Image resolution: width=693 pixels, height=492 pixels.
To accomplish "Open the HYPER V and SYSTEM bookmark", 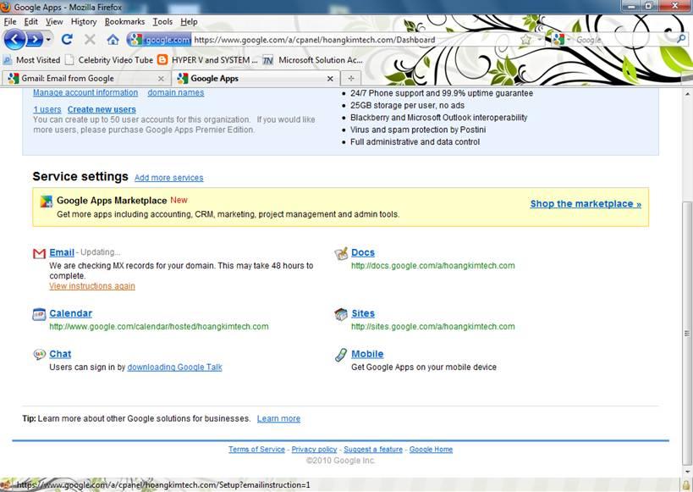I will [x=207, y=60].
